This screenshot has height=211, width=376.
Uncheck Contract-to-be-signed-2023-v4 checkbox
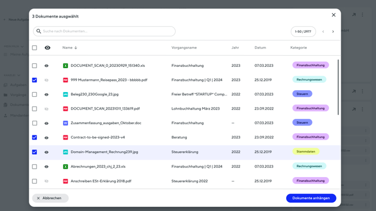(35, 137)
